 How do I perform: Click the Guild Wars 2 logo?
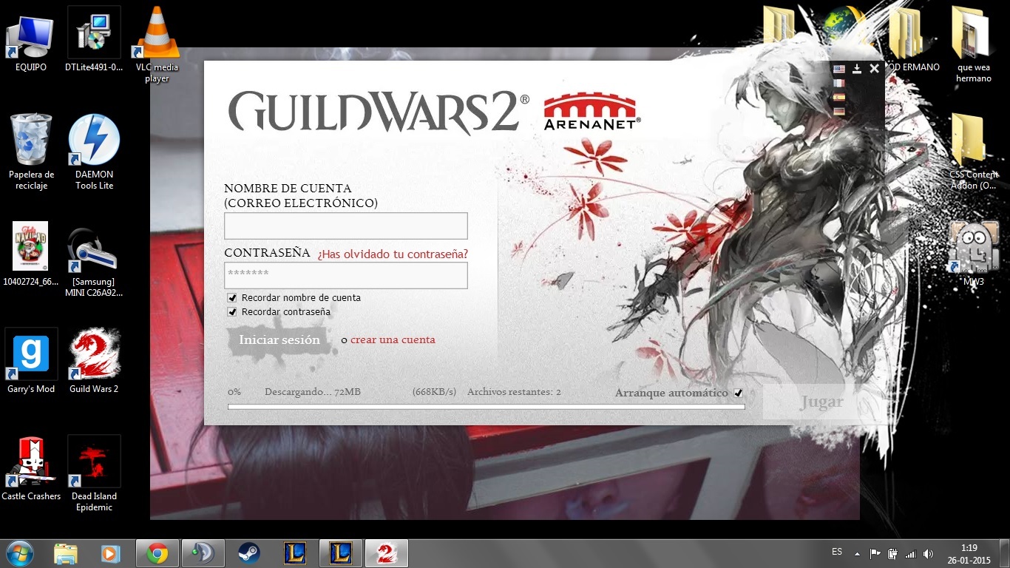pyautogui.click(x=379, y=112)
